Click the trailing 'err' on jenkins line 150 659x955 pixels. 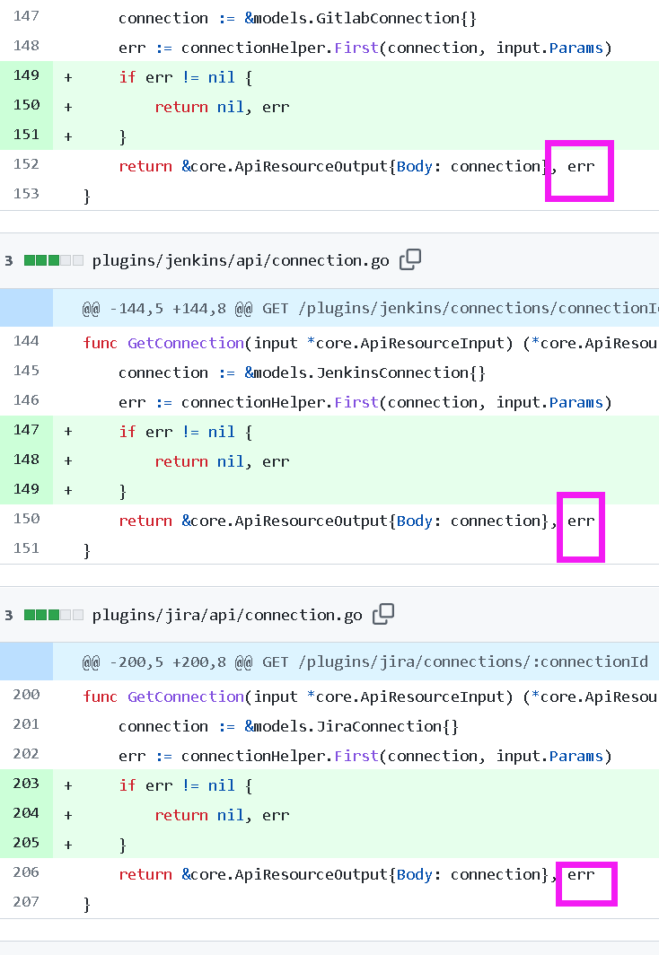coord(581,521)
